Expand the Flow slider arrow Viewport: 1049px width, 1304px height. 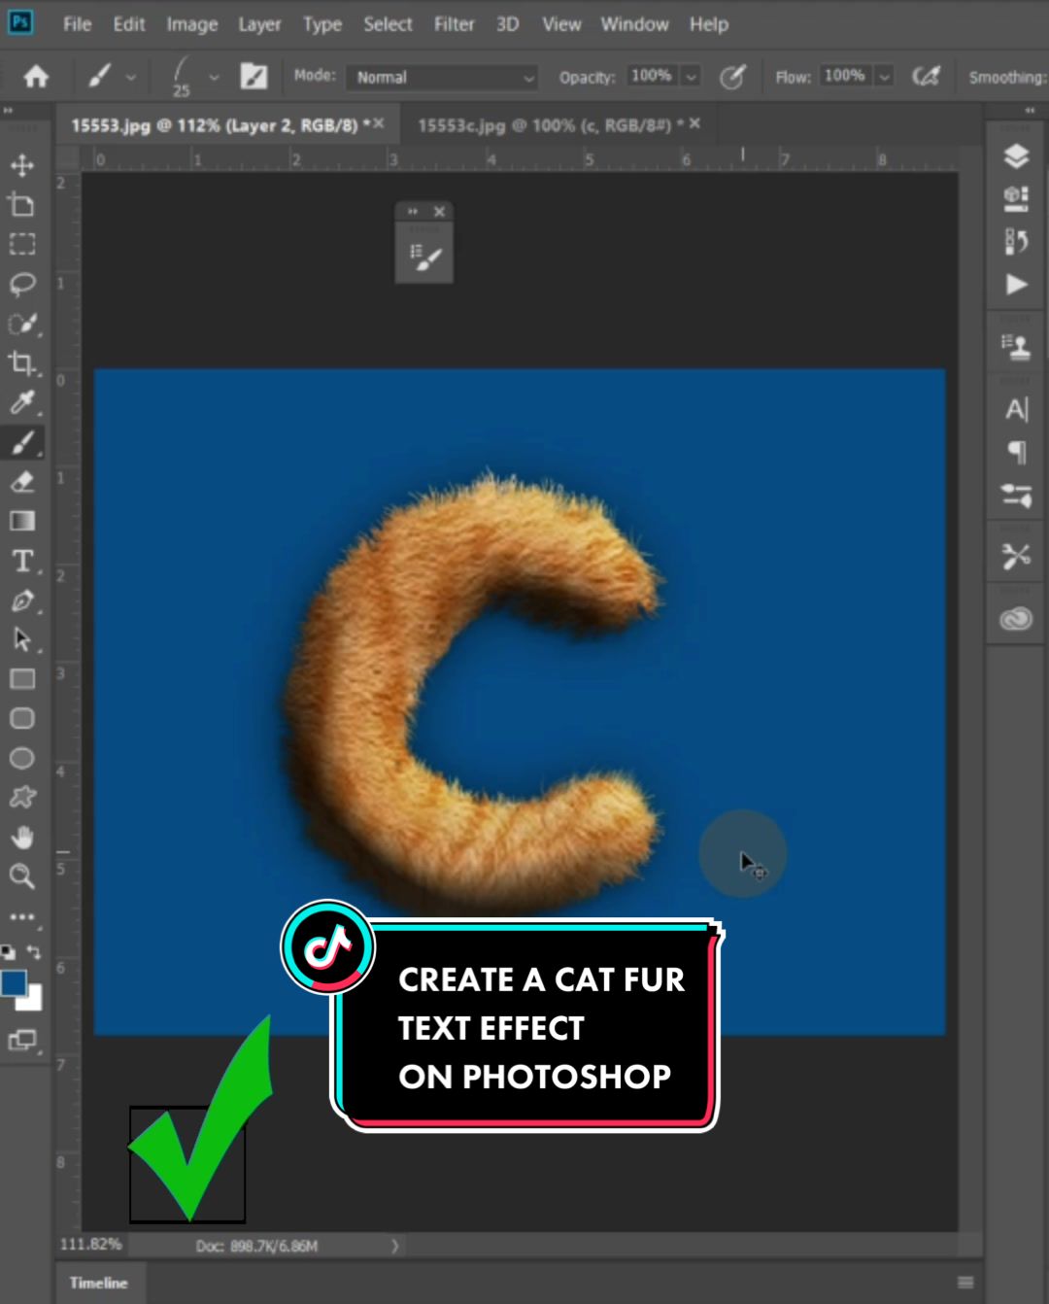tap(884, 76)
